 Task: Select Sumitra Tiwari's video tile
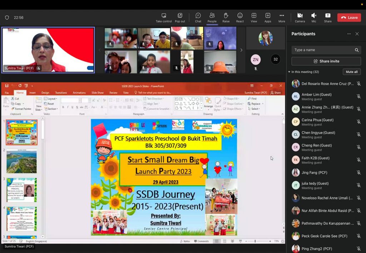48,50
